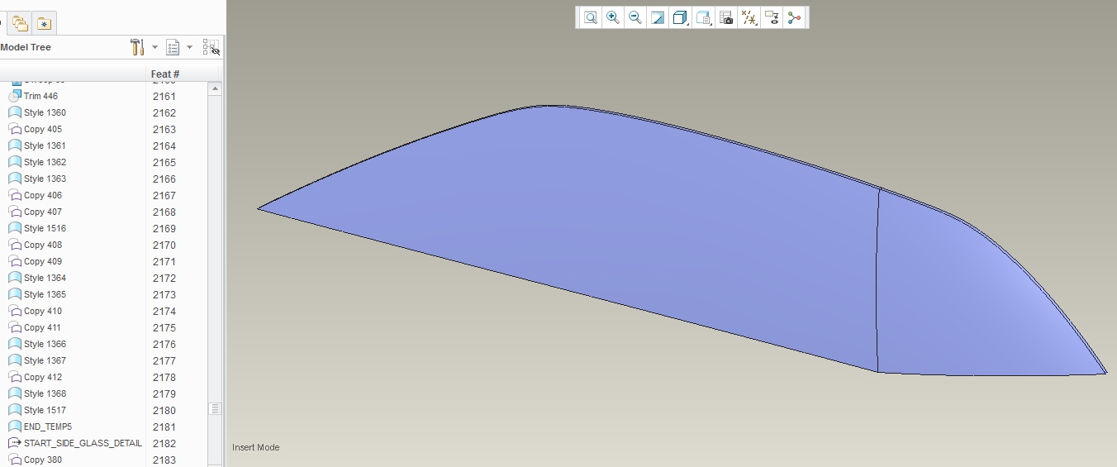This screenshot has height=467, width=1117.
Task: Click the scrollbar up arrow in Model Tree
Action: click(x=215, y=88)
